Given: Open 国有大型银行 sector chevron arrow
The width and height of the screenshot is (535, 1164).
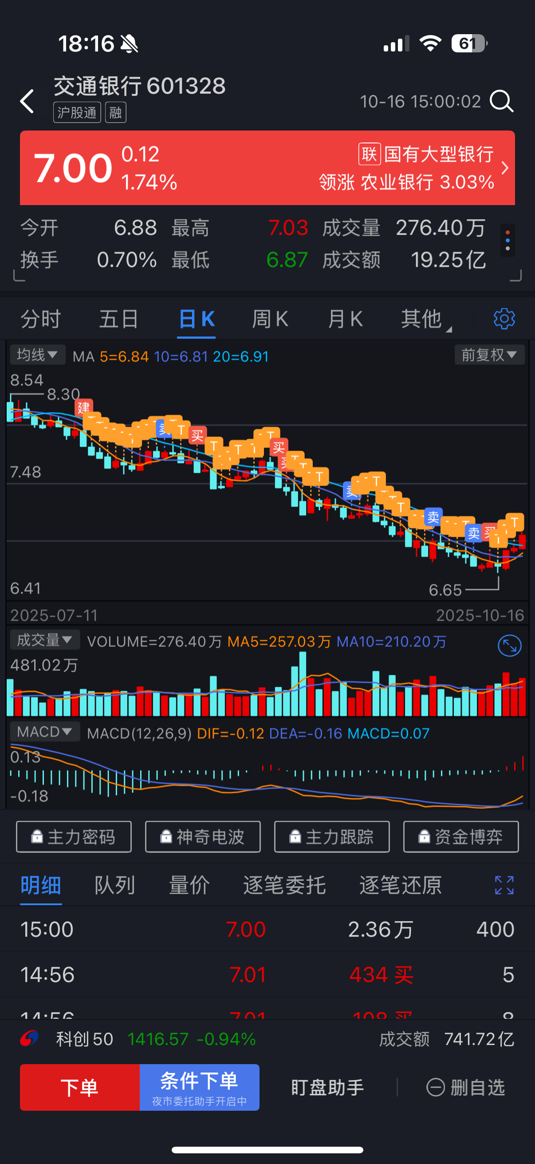Looking at the screenshot, I should (x=505, y=168).
